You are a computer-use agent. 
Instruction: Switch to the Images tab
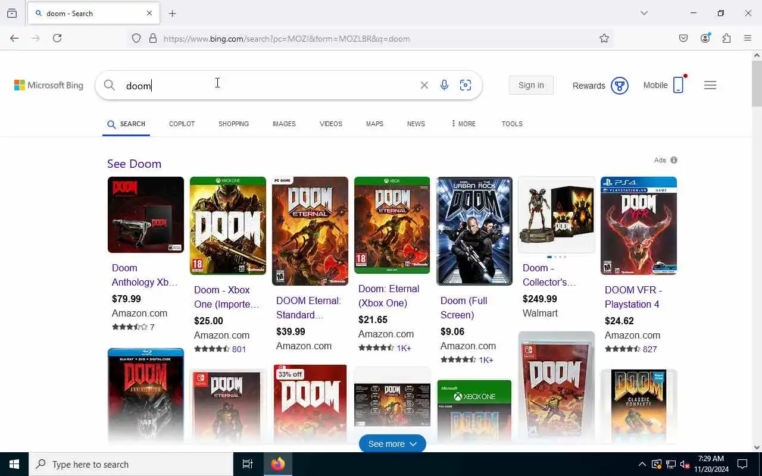284,124
